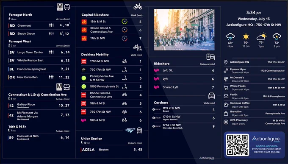Select the 42 Mt Pleasant via Adams Morgan row

(39, 115)
